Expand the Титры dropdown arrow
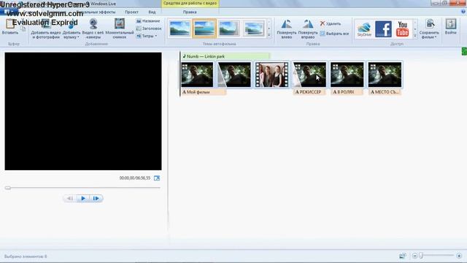 [155, 36]
